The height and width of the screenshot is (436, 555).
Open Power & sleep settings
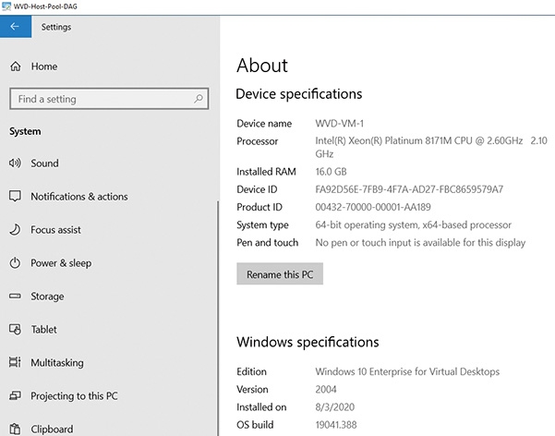pos(61,263)
